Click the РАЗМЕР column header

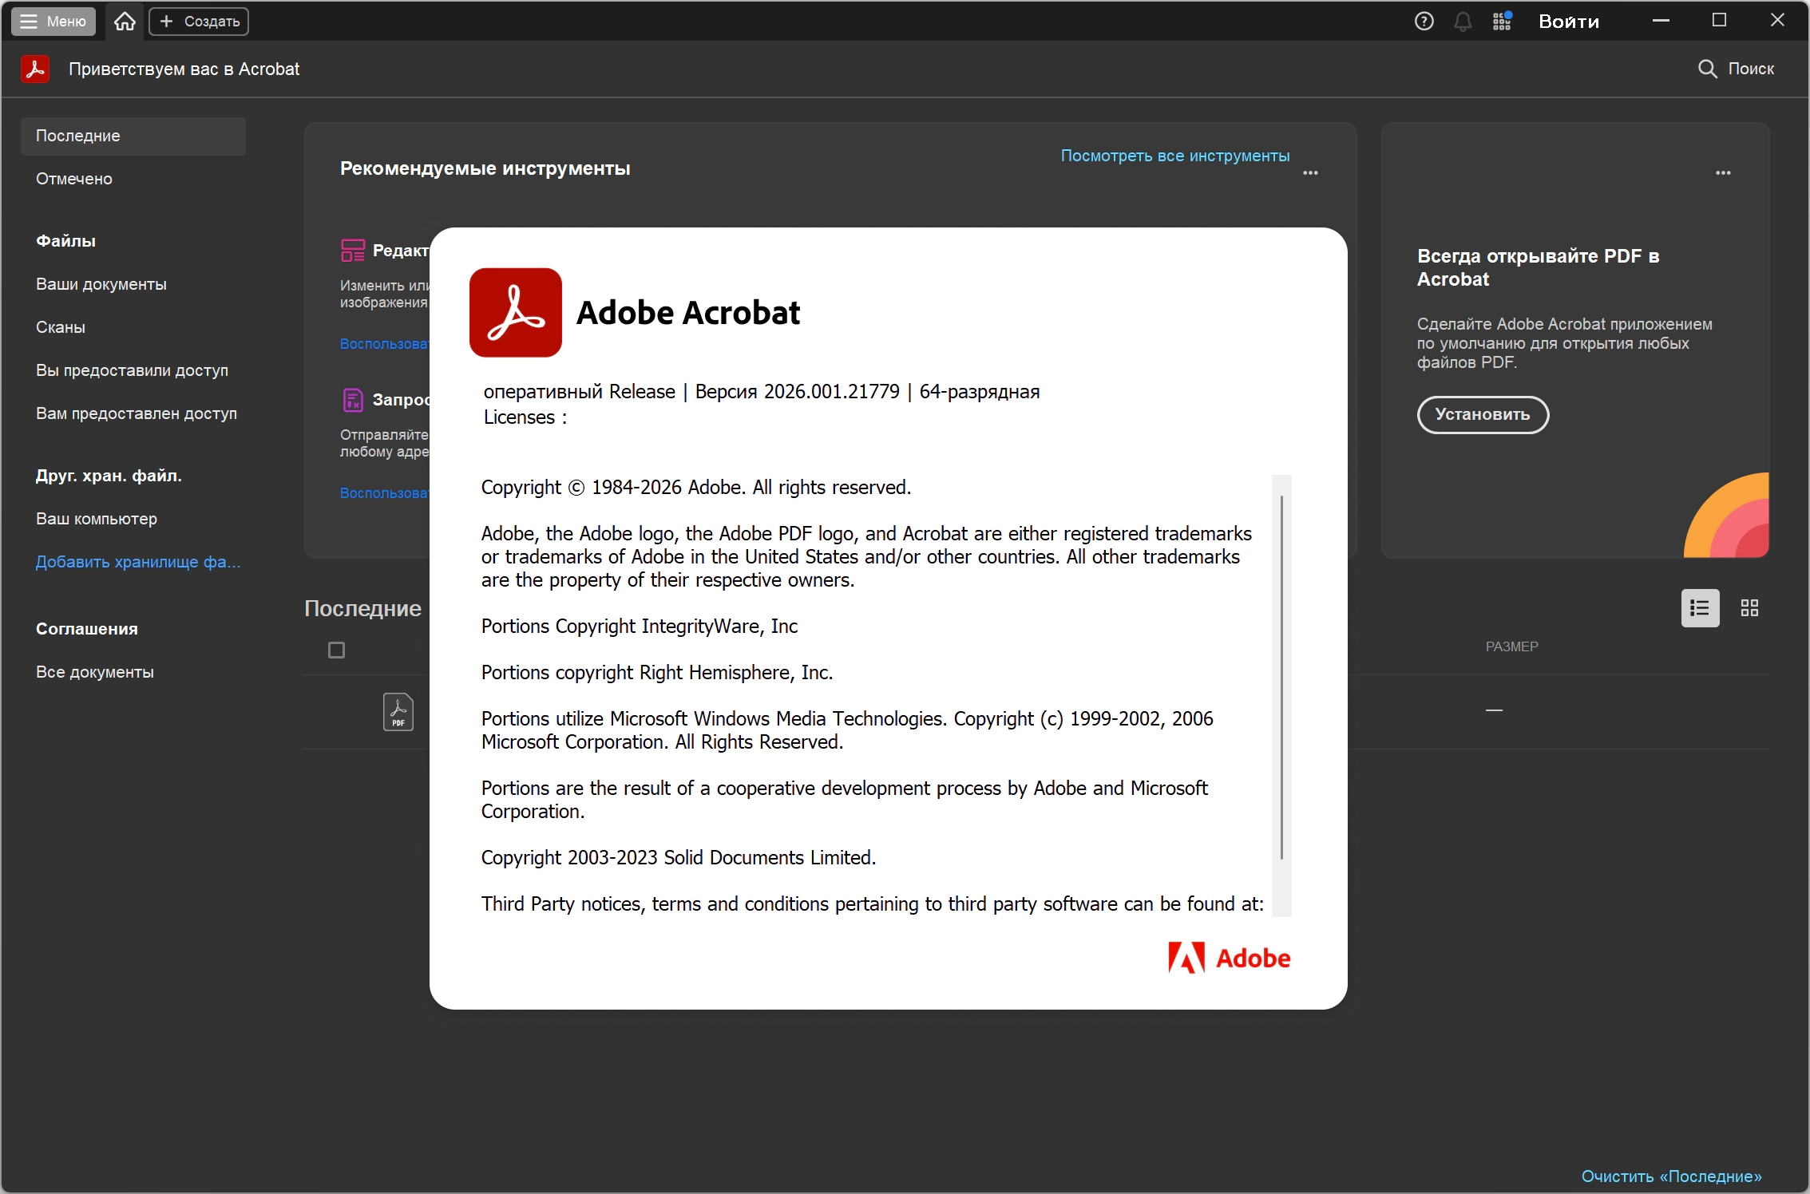point(1511,646)
